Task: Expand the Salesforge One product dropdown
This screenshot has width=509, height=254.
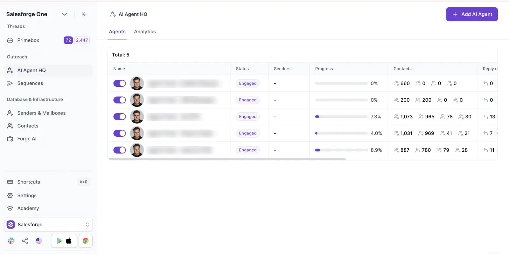Action: tap(65, 14)
